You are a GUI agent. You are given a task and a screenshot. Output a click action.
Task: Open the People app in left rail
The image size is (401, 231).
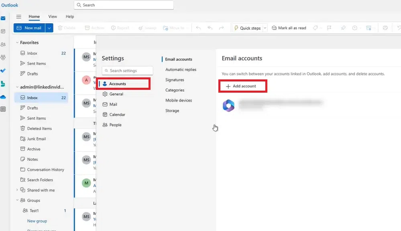click(x=3, y=45)
